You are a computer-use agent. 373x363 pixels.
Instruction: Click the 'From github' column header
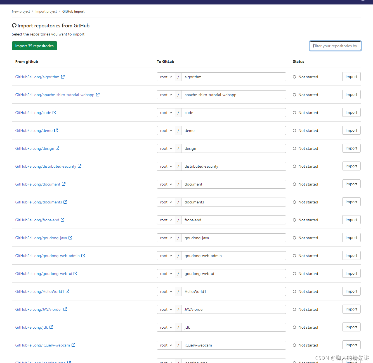coord(27,61)
